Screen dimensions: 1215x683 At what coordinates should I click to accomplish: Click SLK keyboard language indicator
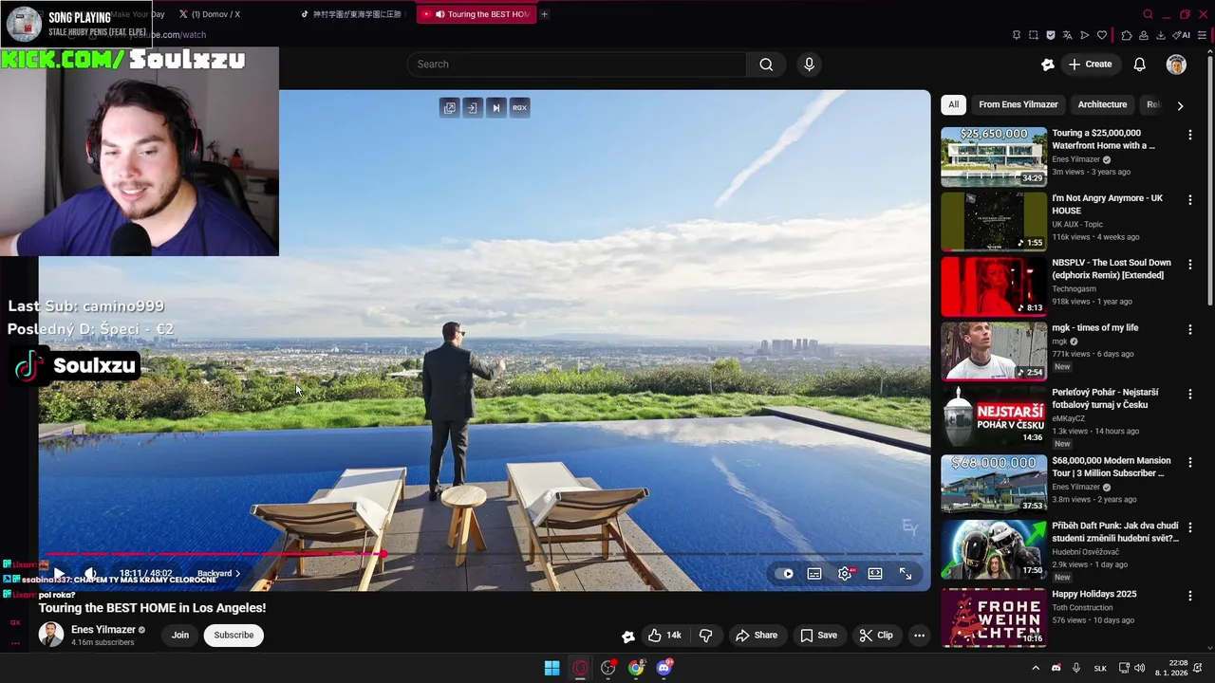[x=1100, y=668]
